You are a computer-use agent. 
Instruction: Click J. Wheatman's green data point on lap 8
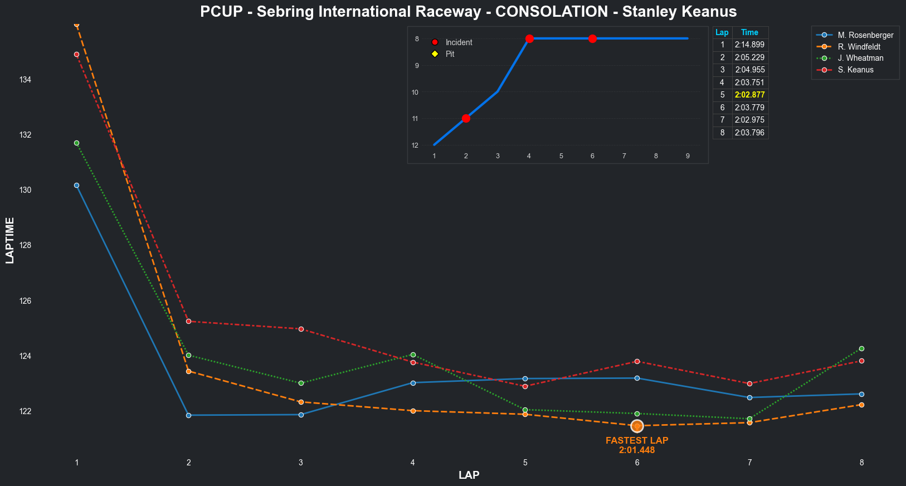pyautogui.click(x=861, y=348)
